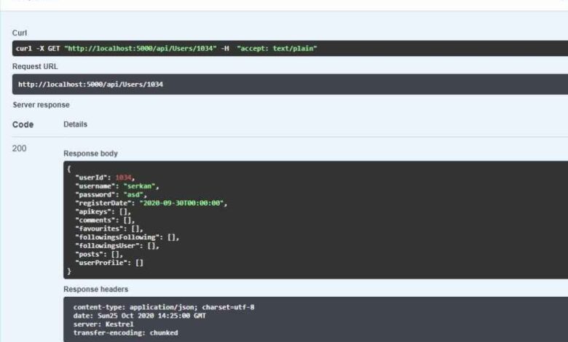Screen dimensions: 568x342
Task: Click the "Response body" label
Action: [90, 154]
